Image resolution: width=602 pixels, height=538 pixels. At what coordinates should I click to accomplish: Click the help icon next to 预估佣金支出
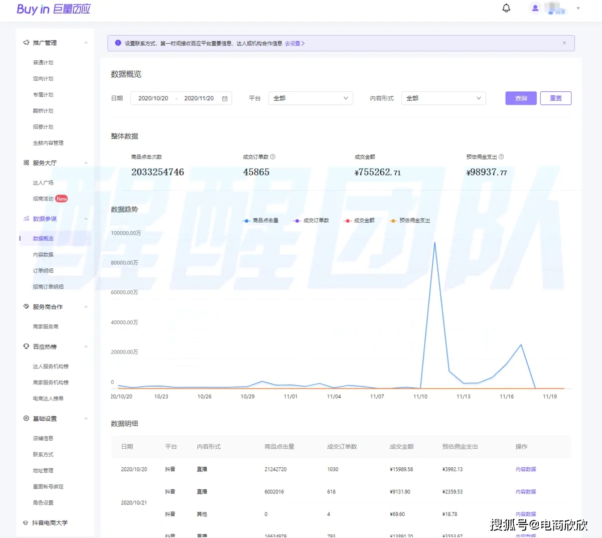pyautogui.click(x=501, y=157)
